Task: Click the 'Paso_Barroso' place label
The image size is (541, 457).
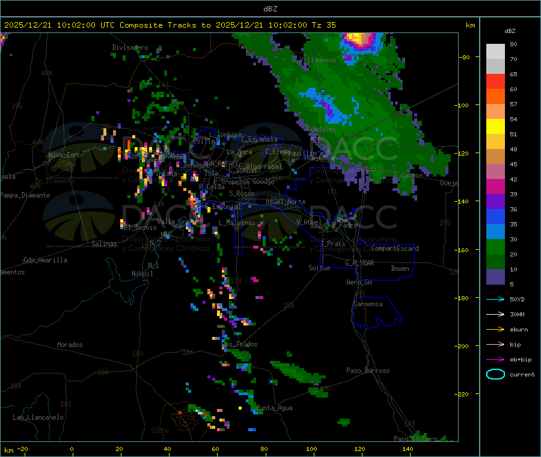Action: 368,371
